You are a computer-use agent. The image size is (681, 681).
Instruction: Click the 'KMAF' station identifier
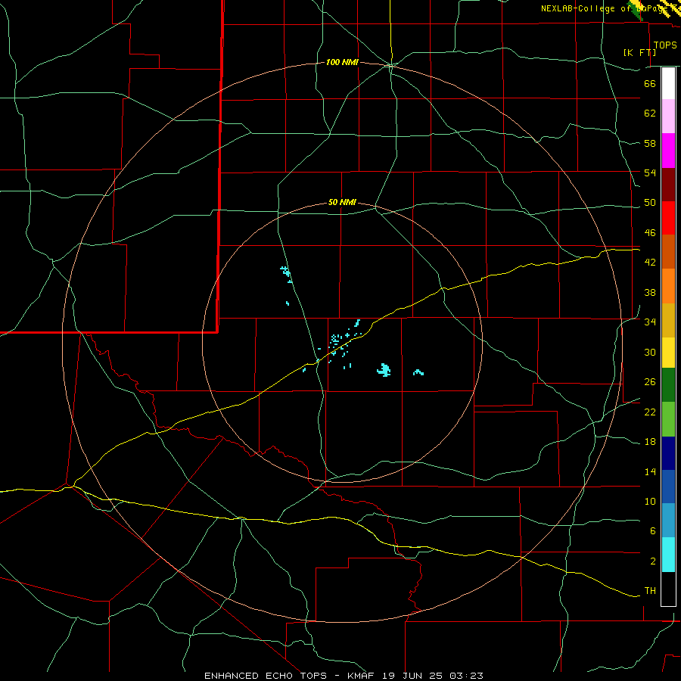[362, 676]
